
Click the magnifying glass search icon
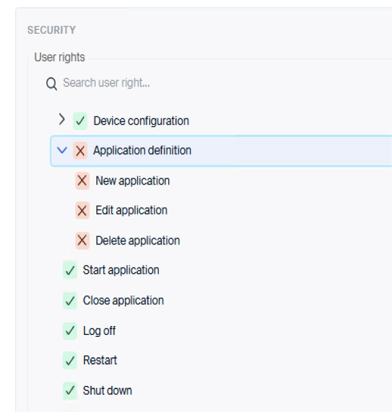(x=52, y=84)
